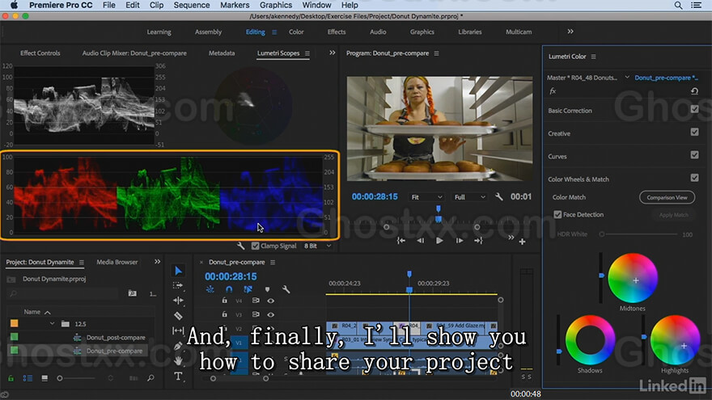Go to In point in Program Monitor
The height and width of the screenshot is (400, 712).
pos(401,241)
